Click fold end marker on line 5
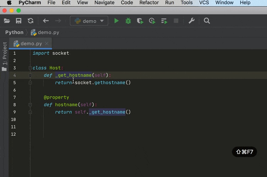Viewport: 267px width, 177px height. coord(30,82)
